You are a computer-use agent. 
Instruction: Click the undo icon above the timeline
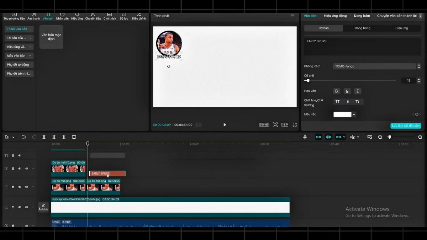24,137
